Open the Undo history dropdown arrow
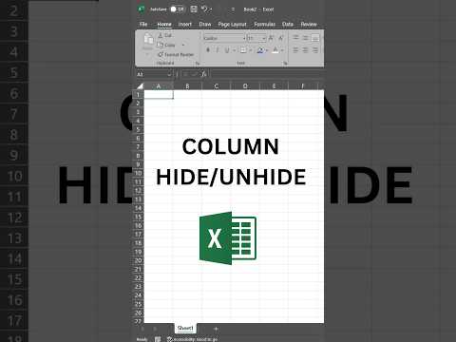Screen dimensions: 456x342 point(211,9)
